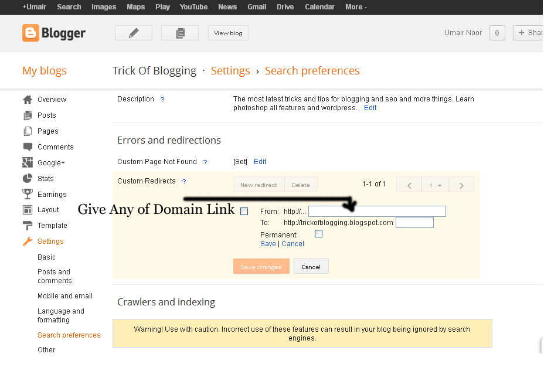Viewport: 551px width, 381px height.
Task: Open Calendar in the Google bar
Action: 320,7
